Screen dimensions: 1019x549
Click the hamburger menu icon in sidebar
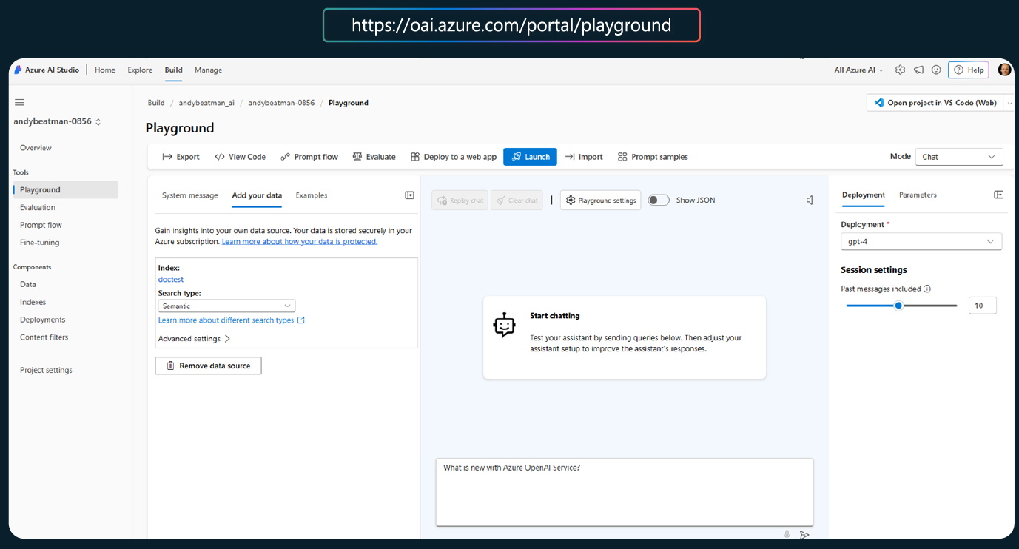19,102
